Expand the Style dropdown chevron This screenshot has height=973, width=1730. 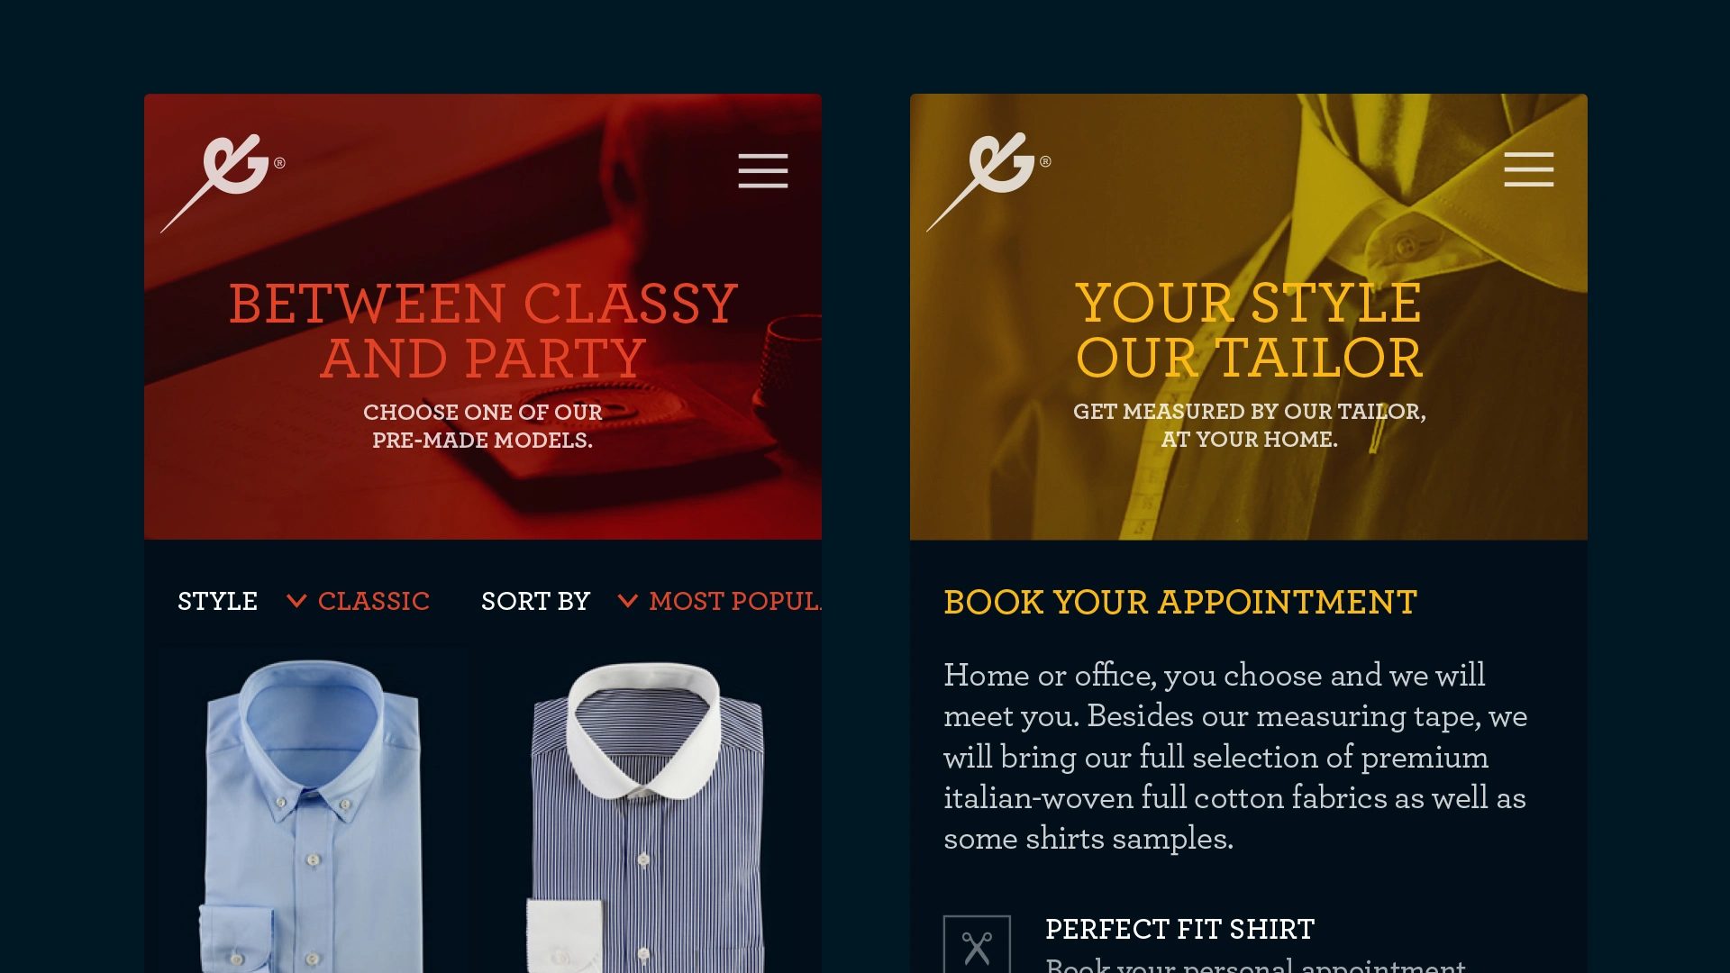296,601
